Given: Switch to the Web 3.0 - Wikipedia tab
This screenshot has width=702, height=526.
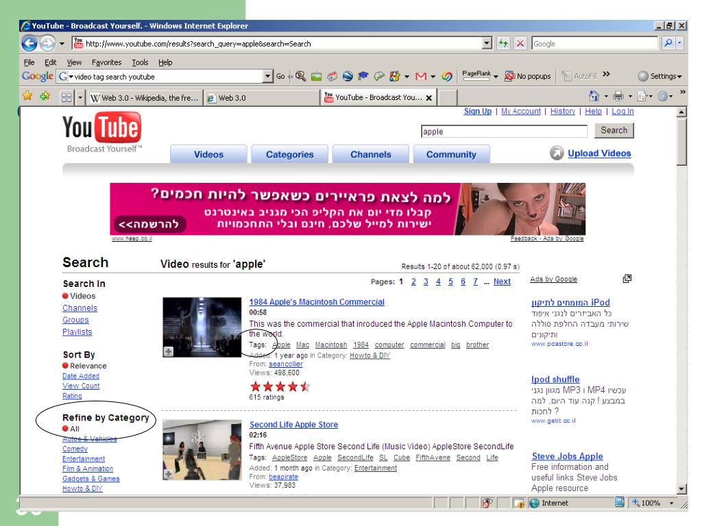Looking at the screenshot, I should [145, 97].
